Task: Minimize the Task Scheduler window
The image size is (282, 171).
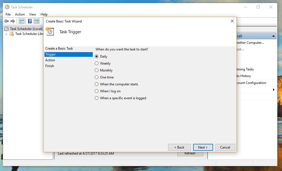Action: coord(246,7)
